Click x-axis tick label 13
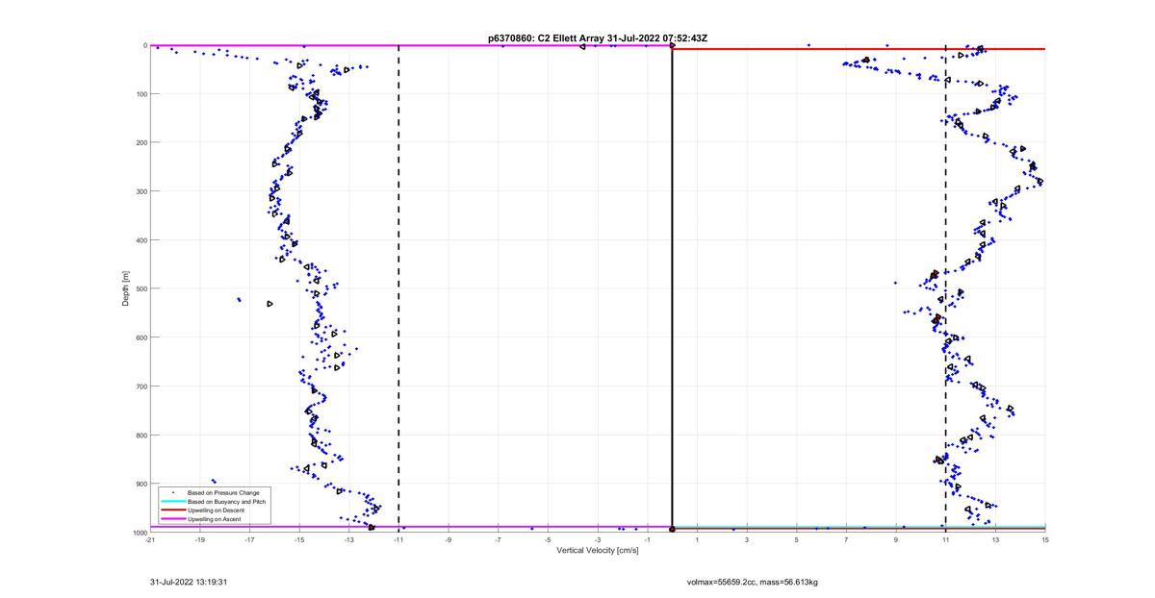 995,540
